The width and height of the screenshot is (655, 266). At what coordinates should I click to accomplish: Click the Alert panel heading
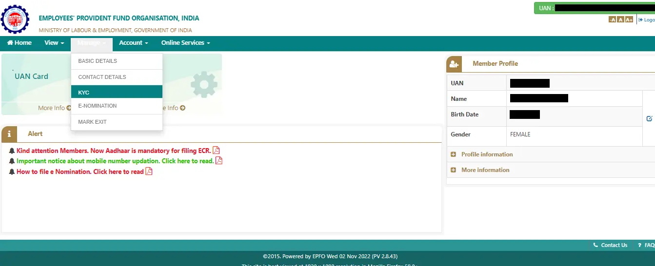(35, 134)
